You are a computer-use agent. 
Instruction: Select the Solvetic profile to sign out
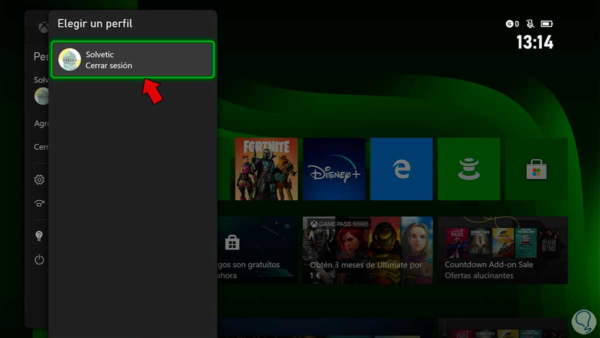point(133,60)
